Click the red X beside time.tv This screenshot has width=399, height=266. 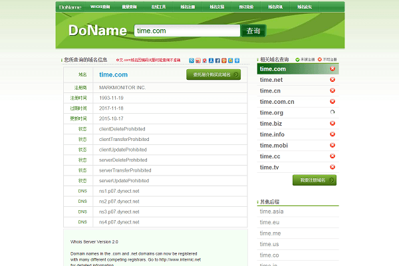click(332, 167)
